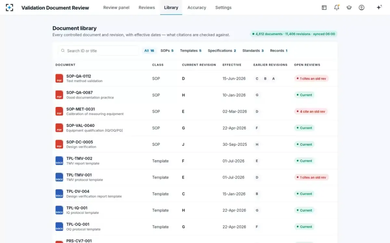Click the search magnifier icon
The height and width of the screenshot is (243, 390).
coord(63,51)
